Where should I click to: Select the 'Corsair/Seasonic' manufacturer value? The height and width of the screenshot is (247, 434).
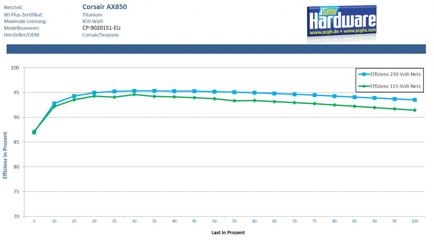[101, 35]
